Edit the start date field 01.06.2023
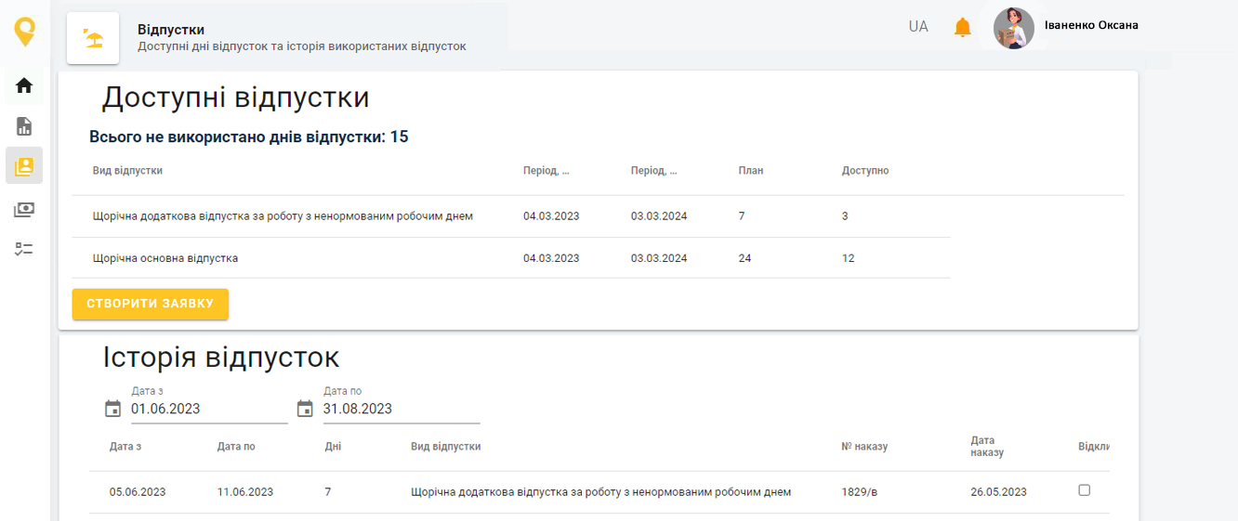 pyautogui.click(x=207, y=409)
